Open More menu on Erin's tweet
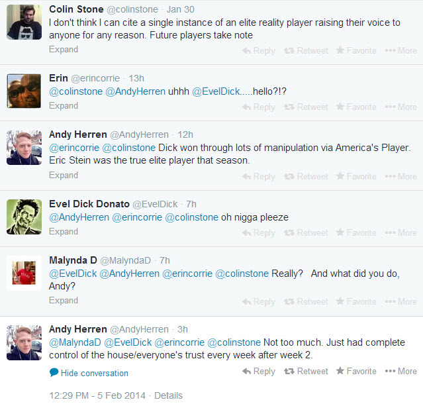The width and height of the screenshot is (423, 408). pyautogui.click(x=401, y=107)
